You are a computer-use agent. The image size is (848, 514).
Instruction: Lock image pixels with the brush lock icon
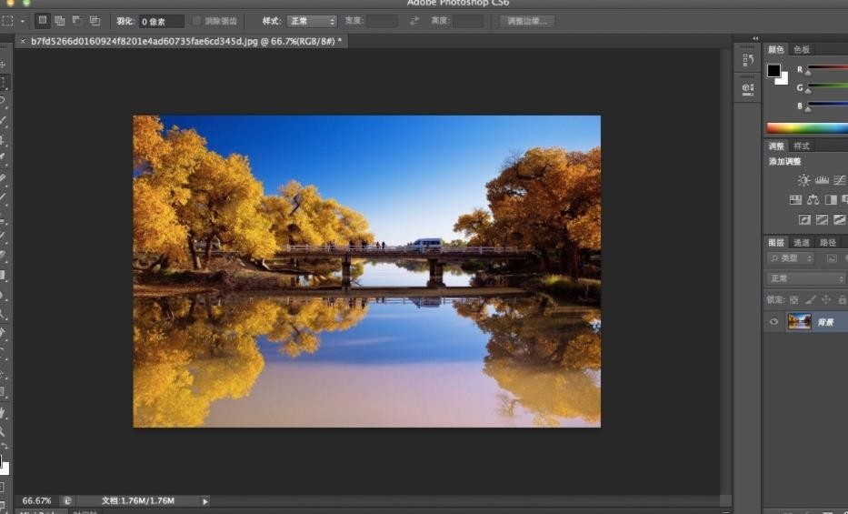[810, 299]
